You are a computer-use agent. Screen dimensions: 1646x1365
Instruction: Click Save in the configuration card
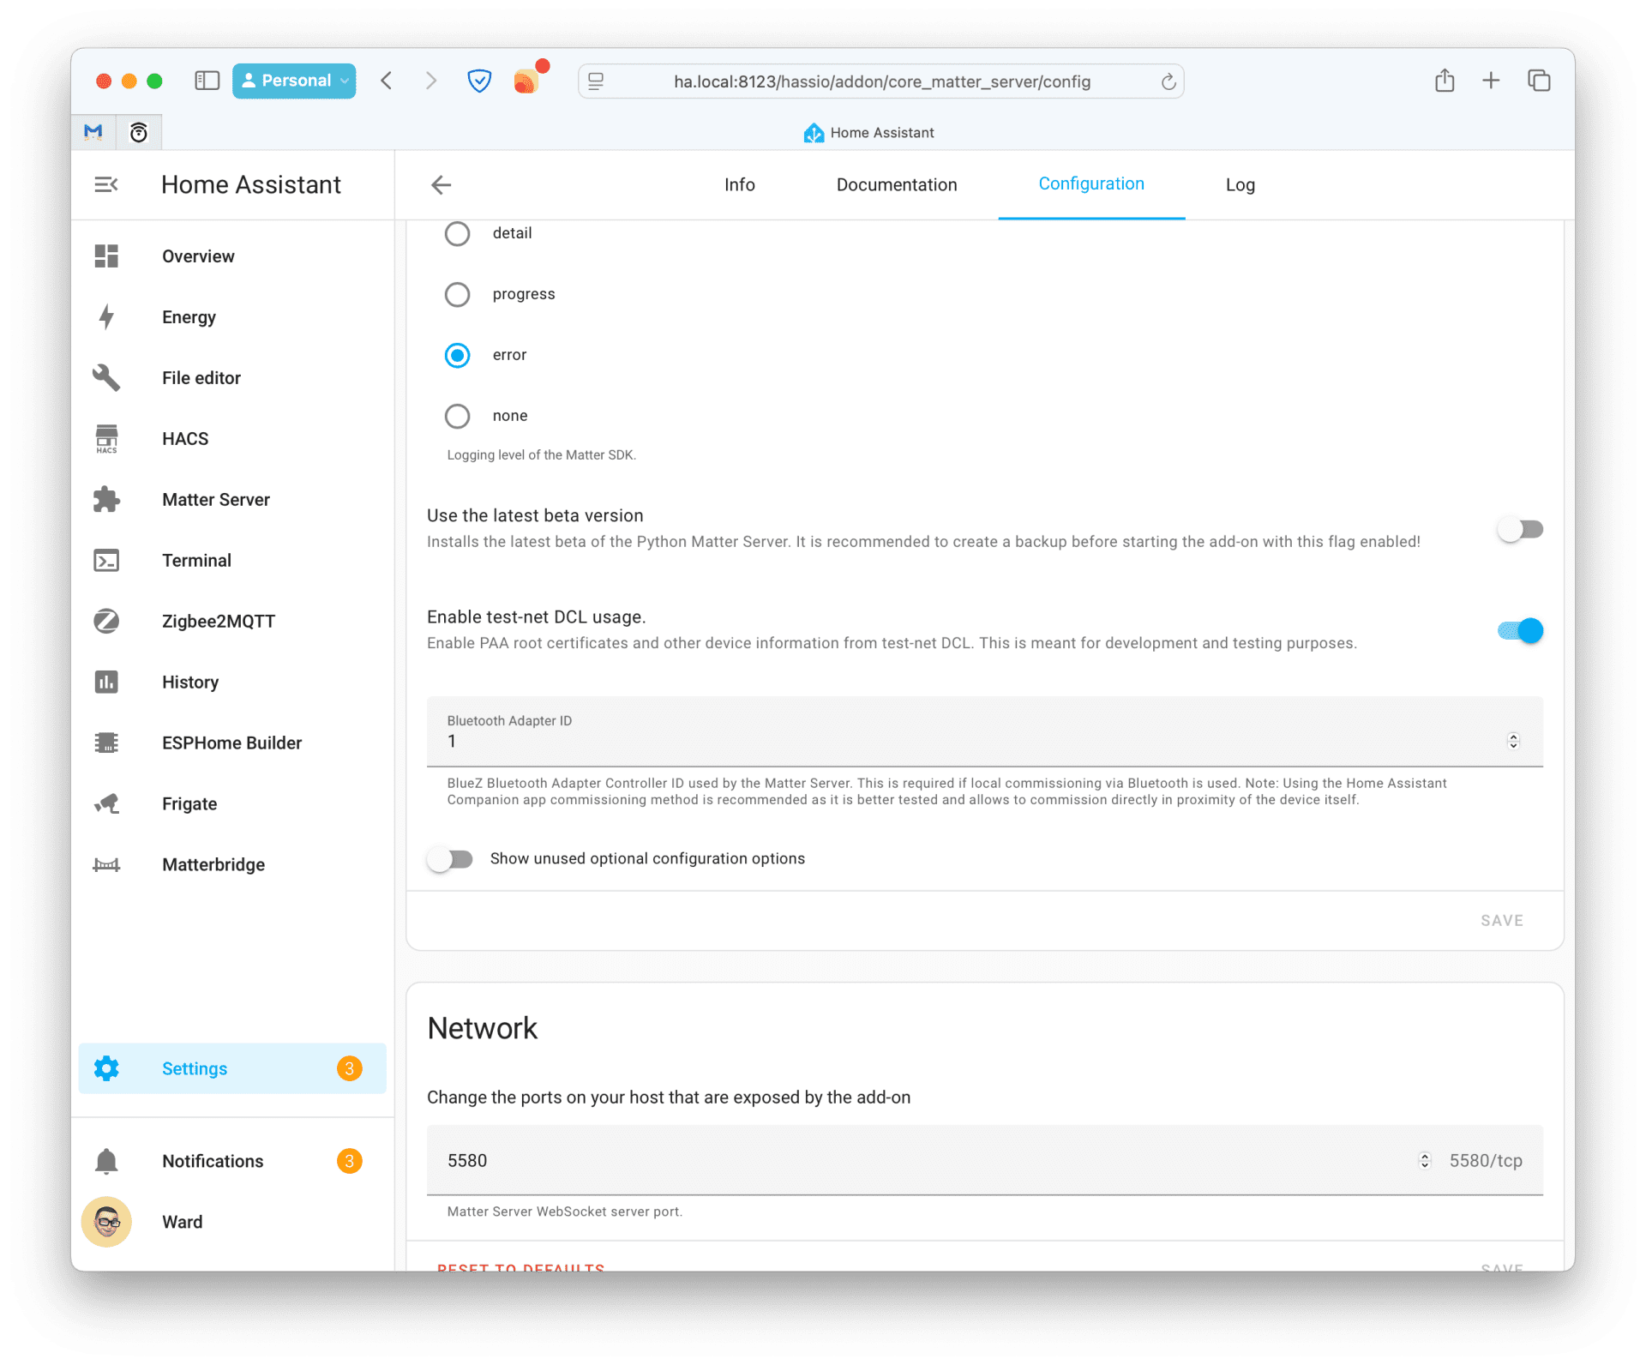[x=1501, y=920]
